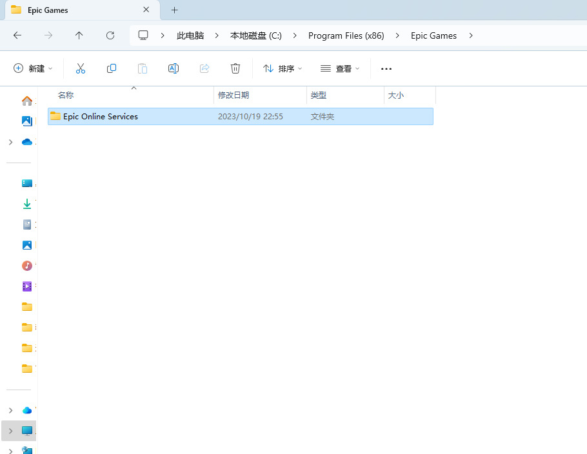
Task: Open the chevron right of the address-bar monitor icon
Action: [x=163, y=35]
